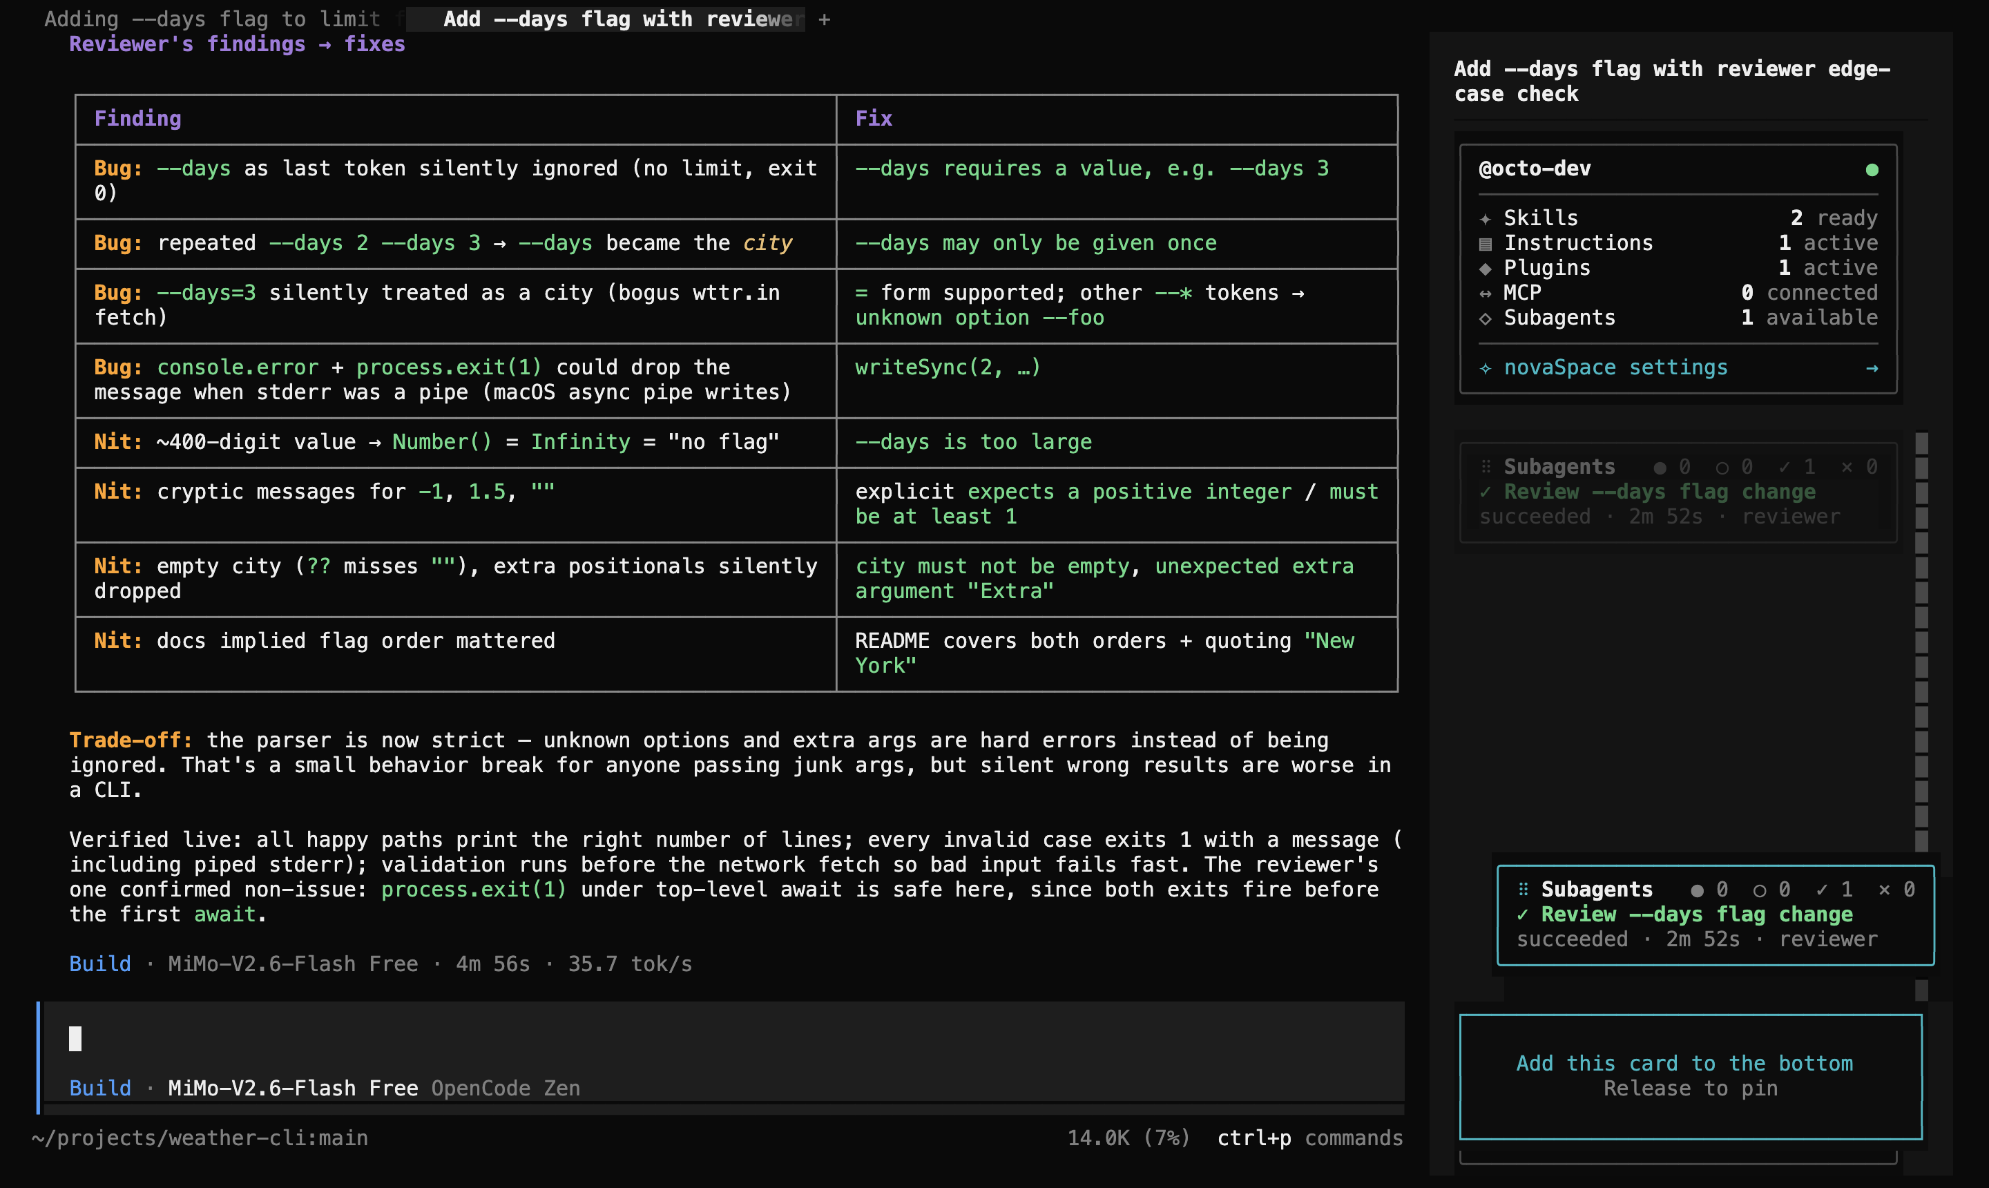Click the Skills sparkle icon
The height and width of the screenshot is (1188, 1989).
(x=1486, y=218)
